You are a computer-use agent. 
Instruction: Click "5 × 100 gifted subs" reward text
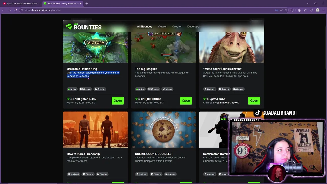(83, 99)
